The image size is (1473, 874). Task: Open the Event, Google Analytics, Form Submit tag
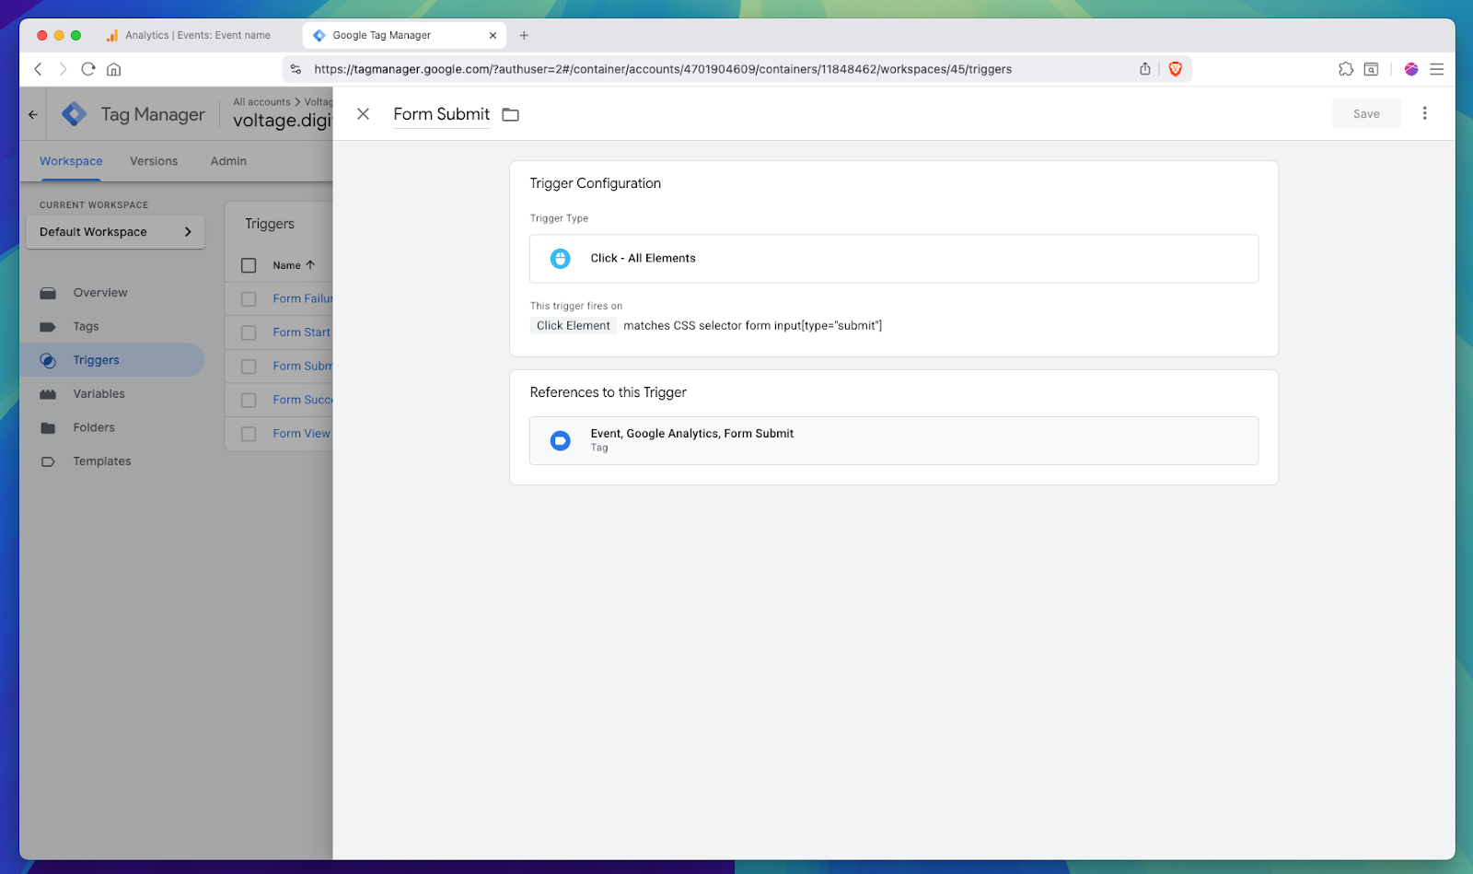[894, 440]
